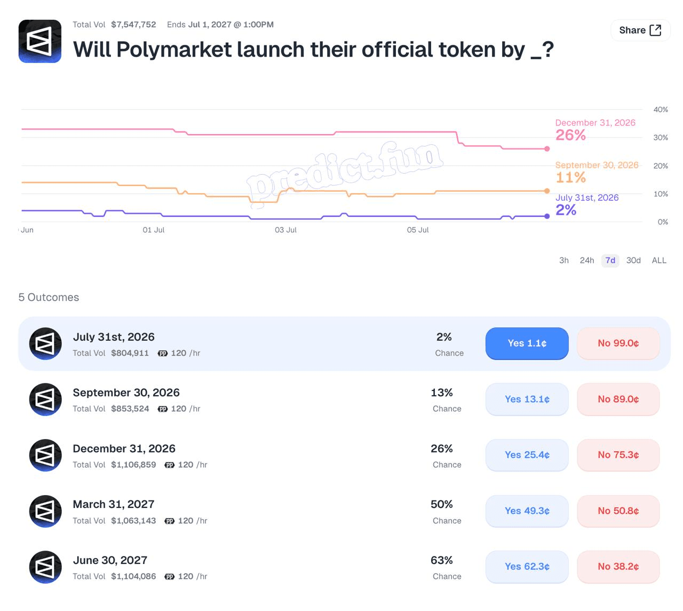The image size is (683, 611).
Task: Select the 30d chart range
Action: [633, 260]
